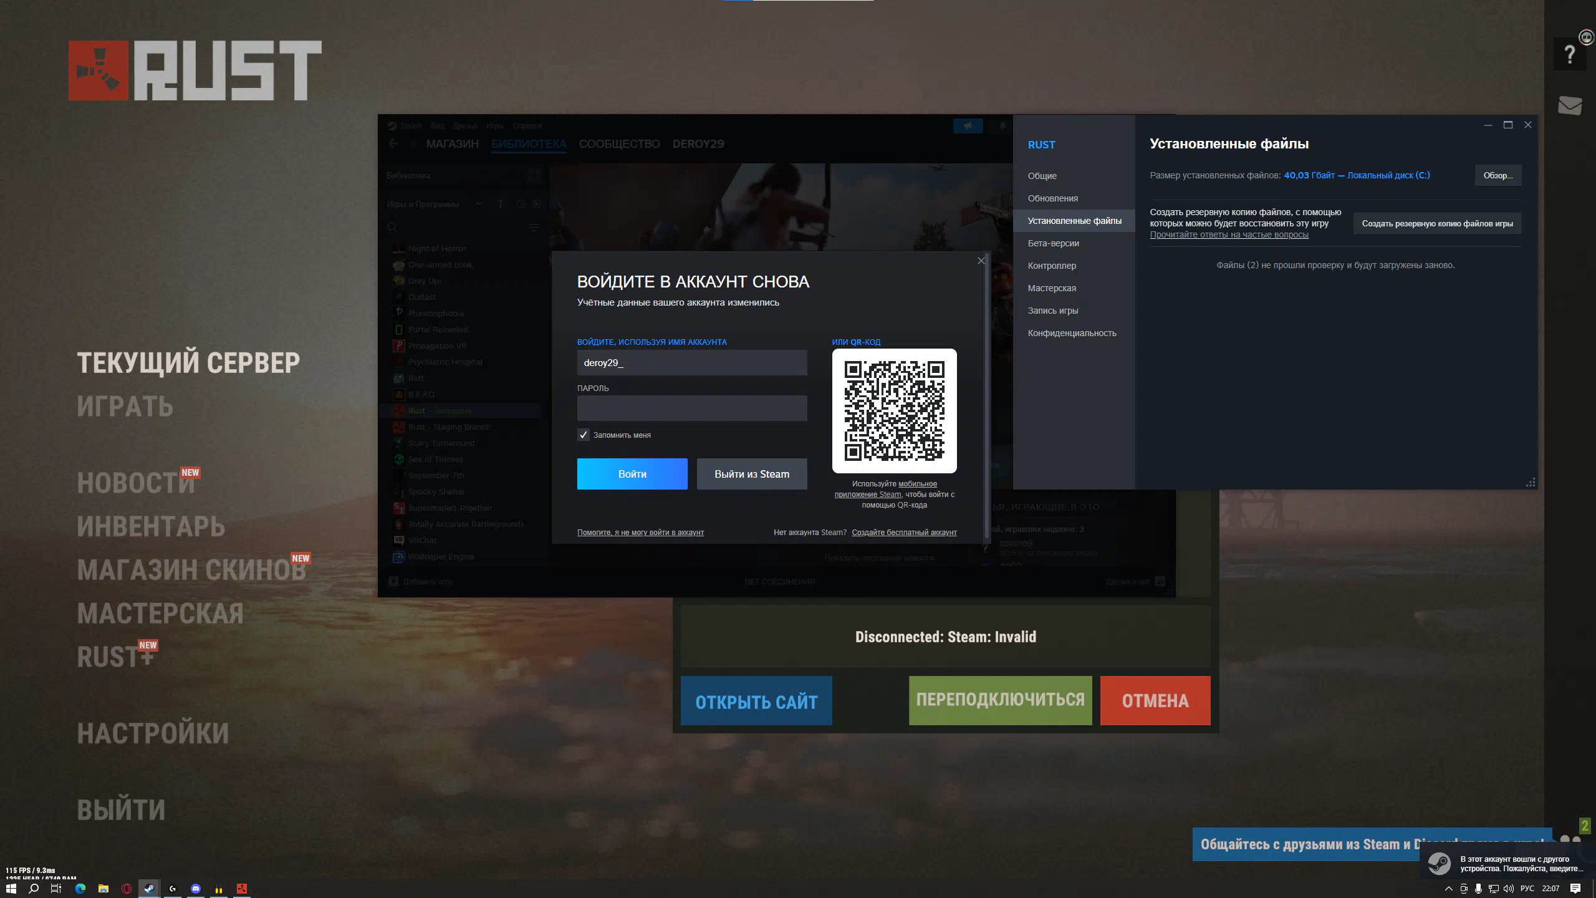The width and height of the screenshot is (1596, 898).
Task: Open НАСТРОЙКИ in the Rust menu
Action: (x=153, y=733)
